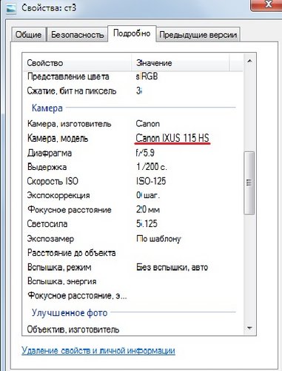The image size is (282, 371).
Task: Click the ISO-125 value
Action: [151, 181]
